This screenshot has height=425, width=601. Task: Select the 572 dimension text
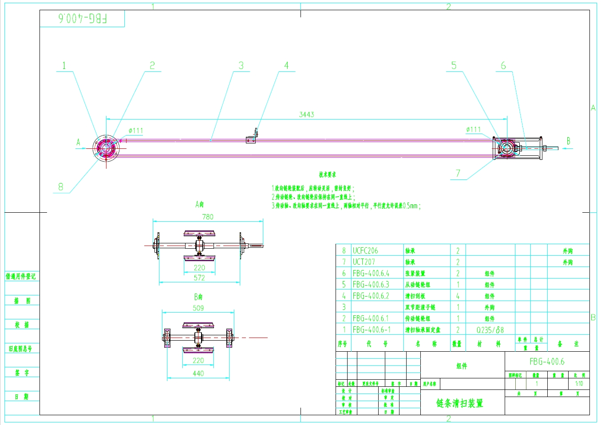[199, 278]
